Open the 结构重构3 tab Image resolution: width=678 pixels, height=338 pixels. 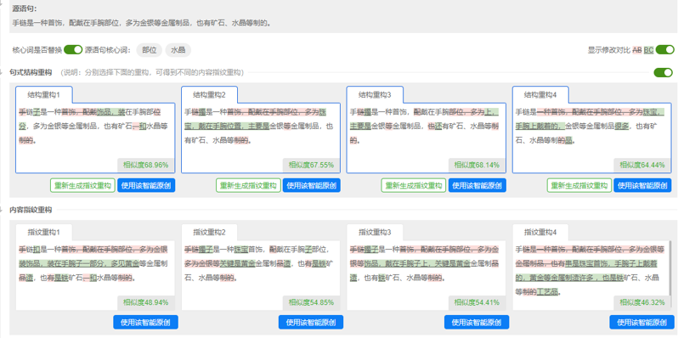375,94
